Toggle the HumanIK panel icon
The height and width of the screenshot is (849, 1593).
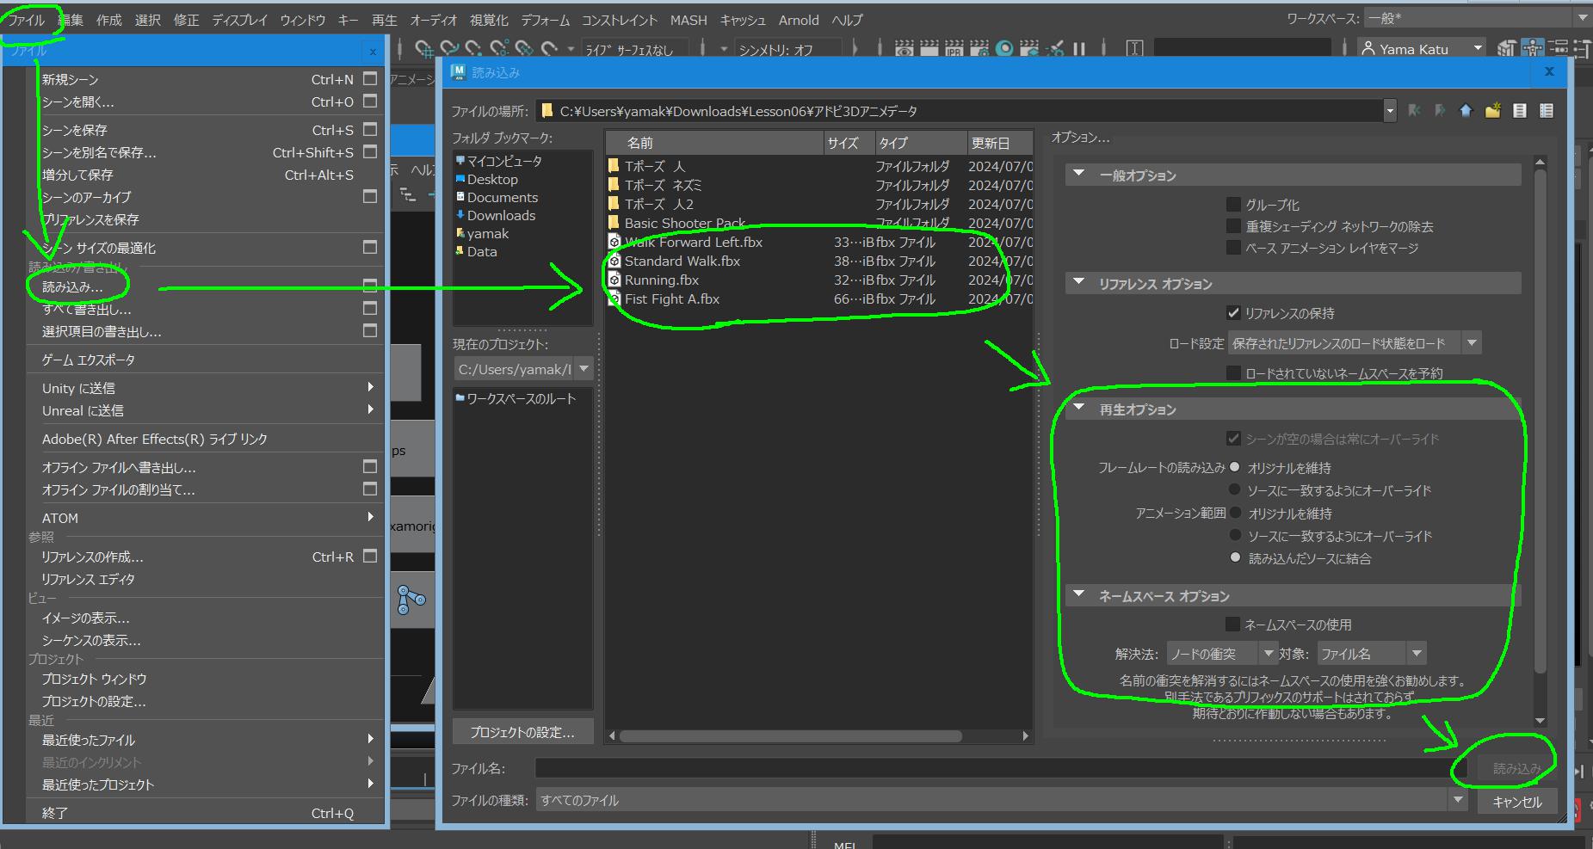pos(1532,48)
